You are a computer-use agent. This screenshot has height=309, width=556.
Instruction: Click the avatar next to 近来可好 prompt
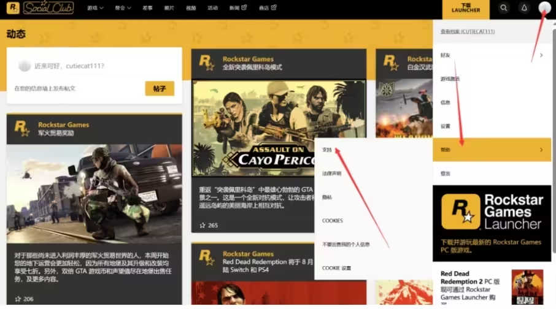[25, 66]
